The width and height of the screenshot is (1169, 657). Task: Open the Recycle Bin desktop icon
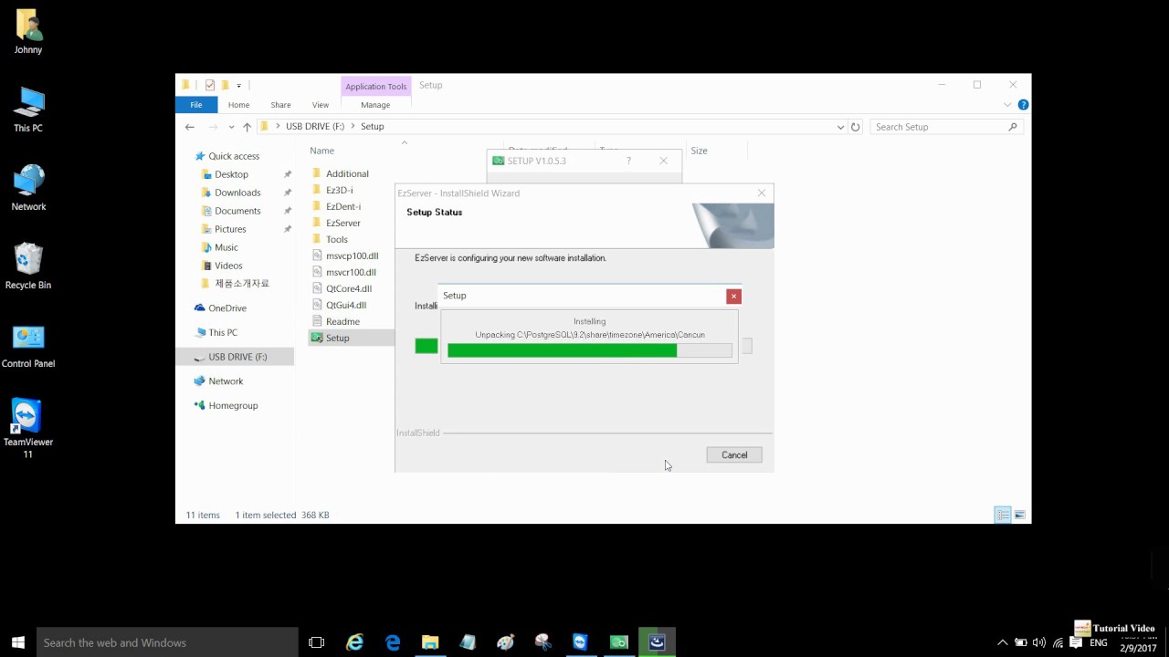pyautogui.click(x=28, y=267)
